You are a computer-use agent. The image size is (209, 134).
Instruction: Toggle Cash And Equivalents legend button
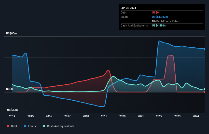59,126
